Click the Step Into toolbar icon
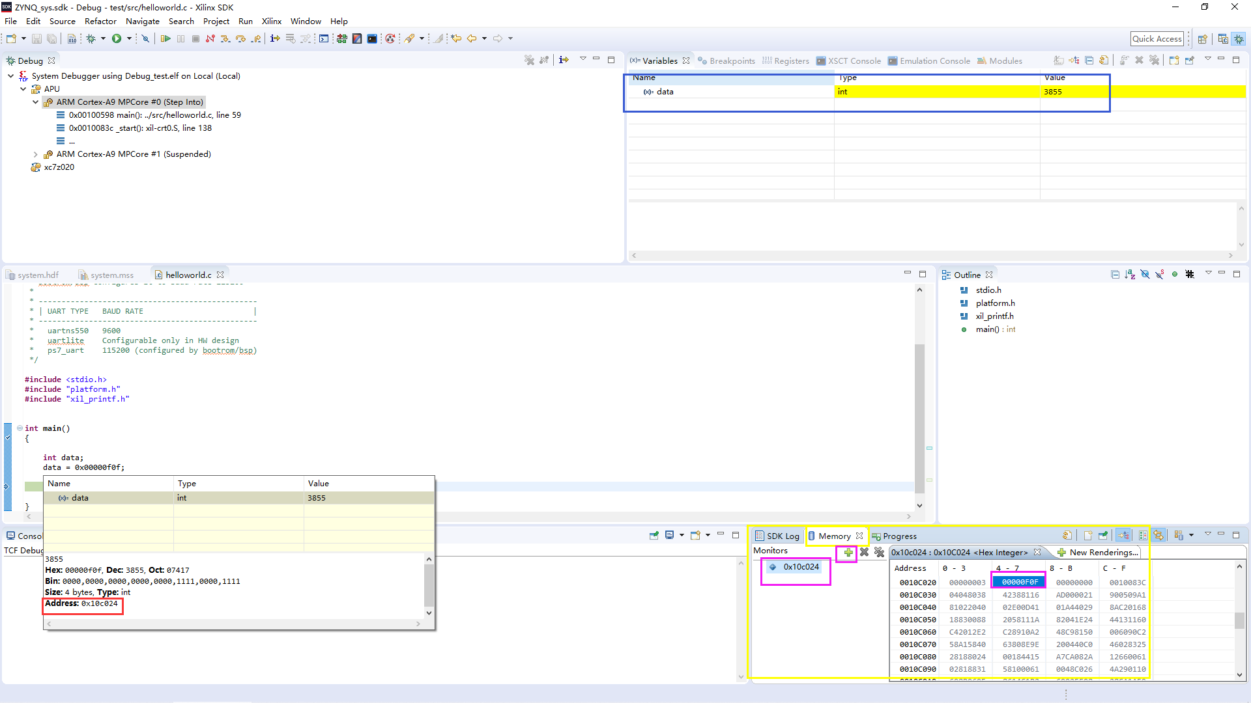1251x703 pixels. pos(225,39)
